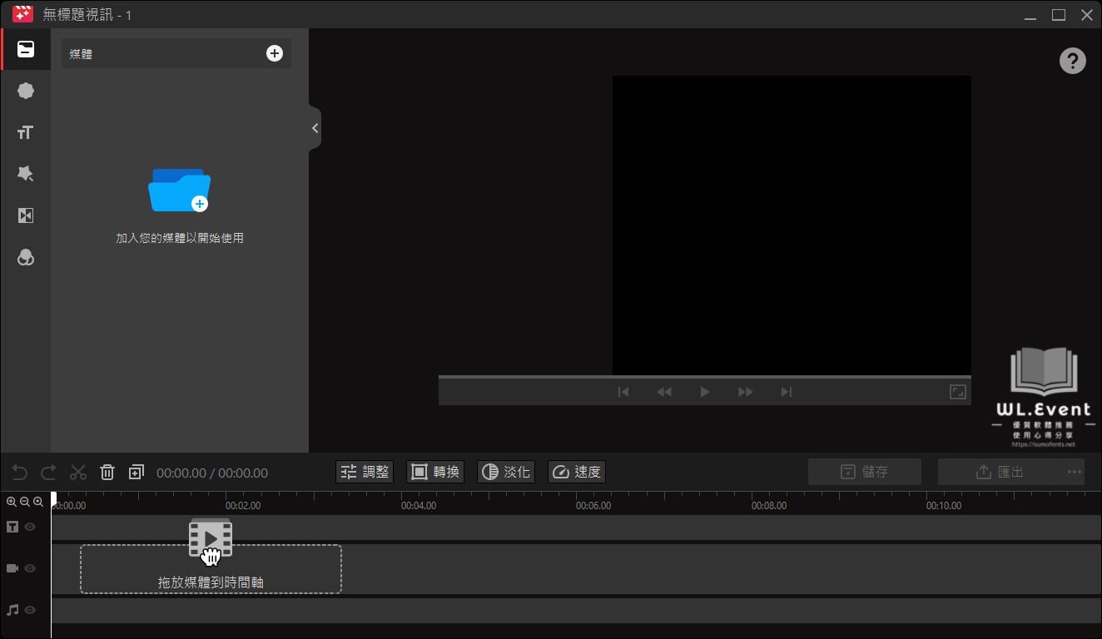Open the 淡化 fade settings
The image size is (1102, 639).
[506, 472]
